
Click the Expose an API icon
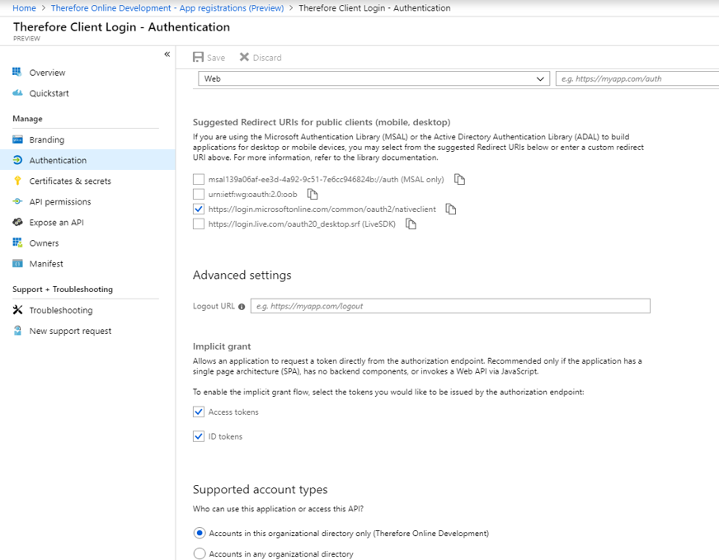[x=17, y=222]
